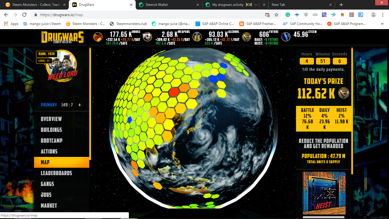This screenshot has height=219, width=389.
Task: Open the Grammarly extension
Action: [x=287, y=15]
